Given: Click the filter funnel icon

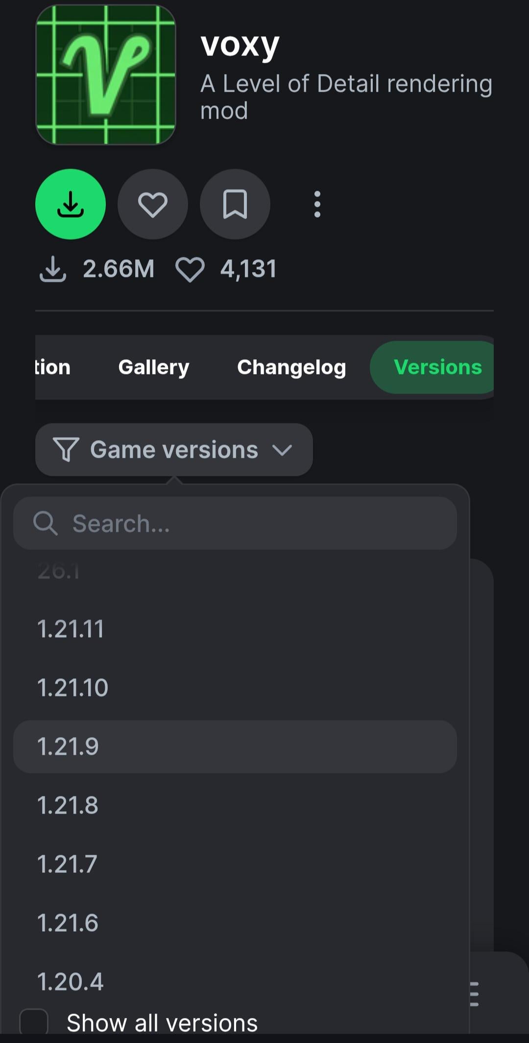Looking at the screenshot, I should coord(66,449).
